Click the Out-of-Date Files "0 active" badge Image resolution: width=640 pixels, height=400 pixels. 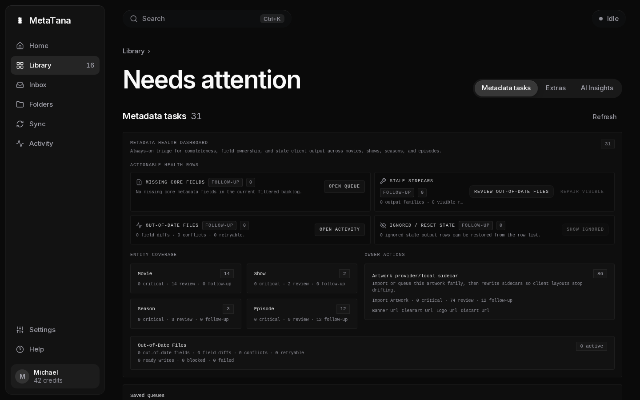(x=592, y=346)
